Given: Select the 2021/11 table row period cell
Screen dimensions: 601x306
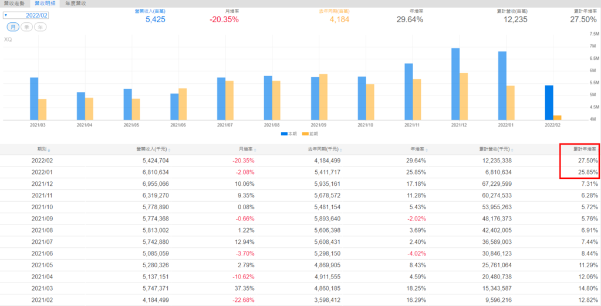Looking at the screenshot, I should point(42,196).
